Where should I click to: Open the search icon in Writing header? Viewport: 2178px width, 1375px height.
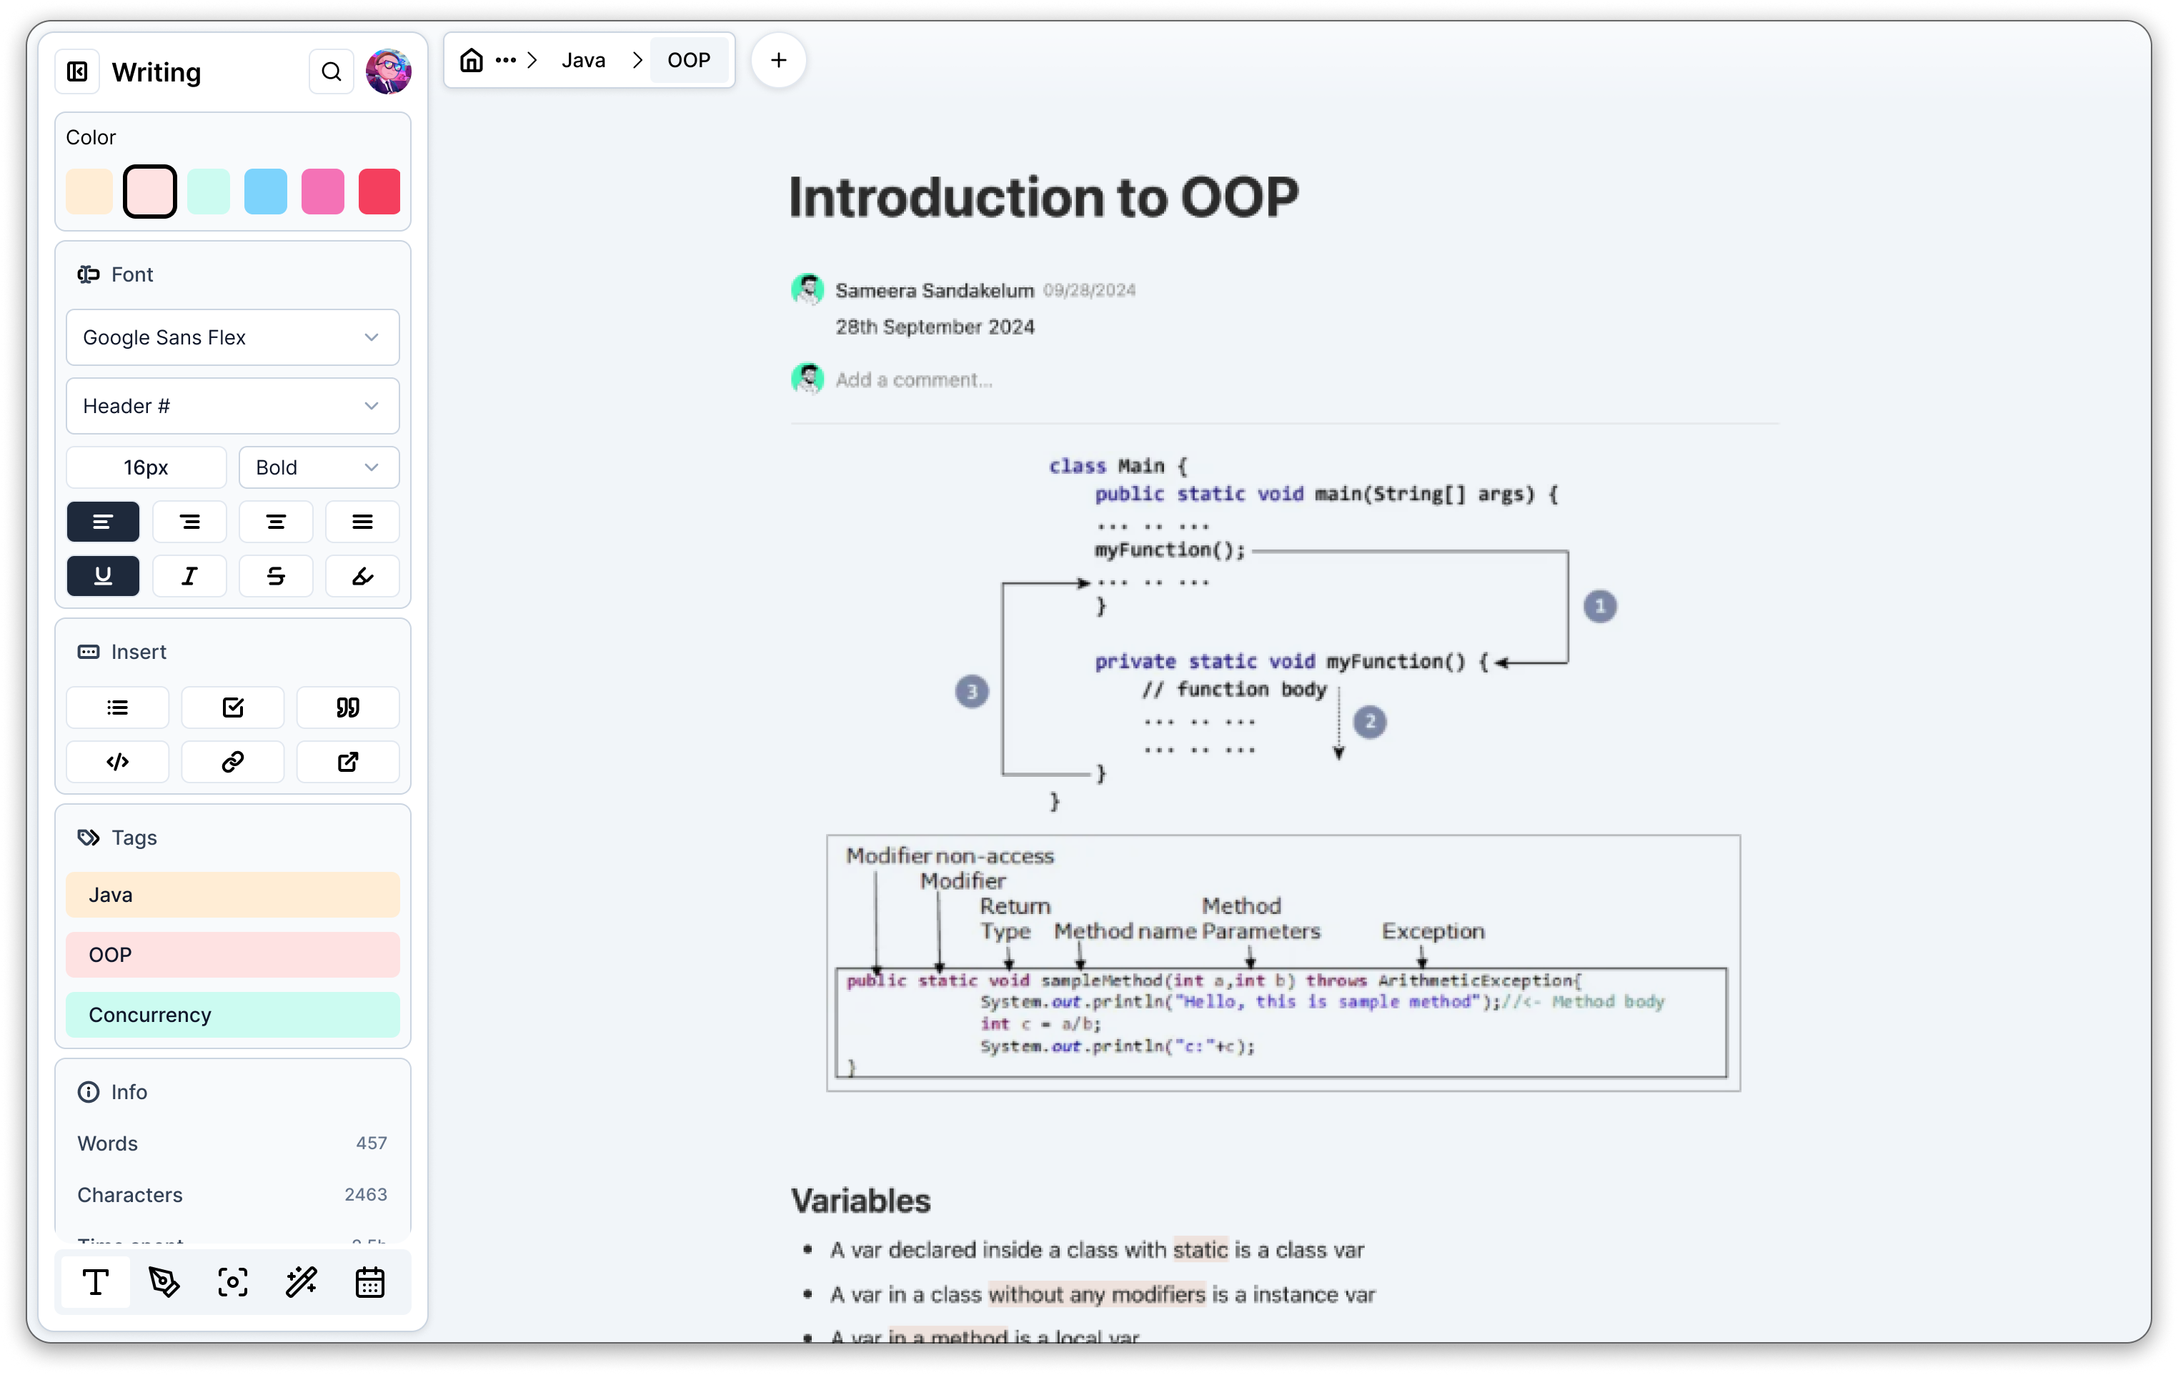pos(331,71)
